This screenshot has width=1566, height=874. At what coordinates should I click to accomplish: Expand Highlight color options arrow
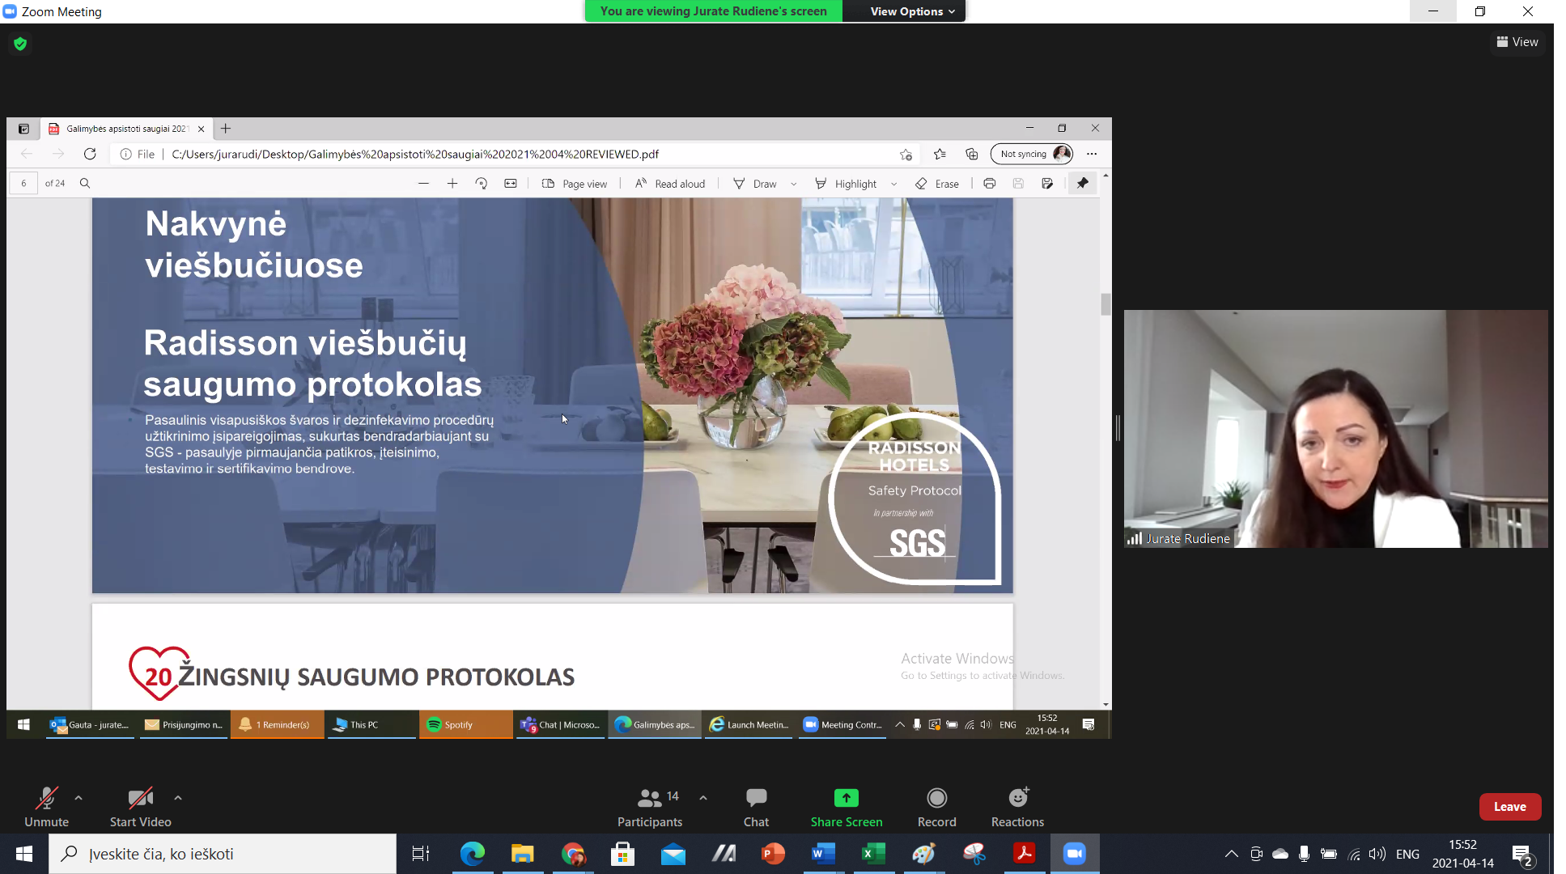[x=894, y=184]
